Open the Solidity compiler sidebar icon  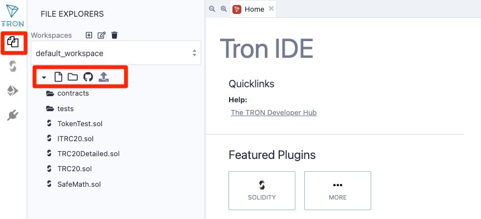[x=13, y=66]
